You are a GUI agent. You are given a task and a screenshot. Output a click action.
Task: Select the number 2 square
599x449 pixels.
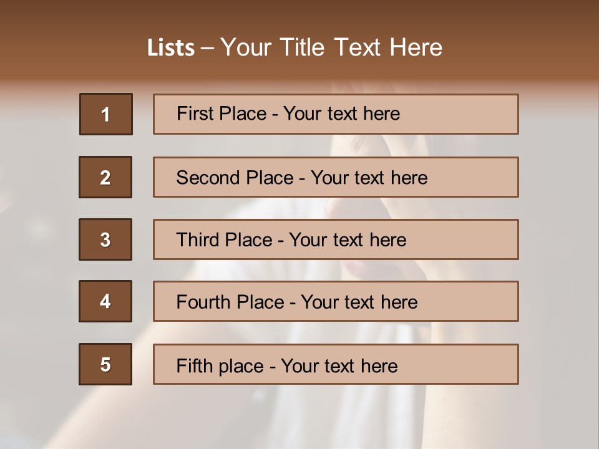point(105,177)
